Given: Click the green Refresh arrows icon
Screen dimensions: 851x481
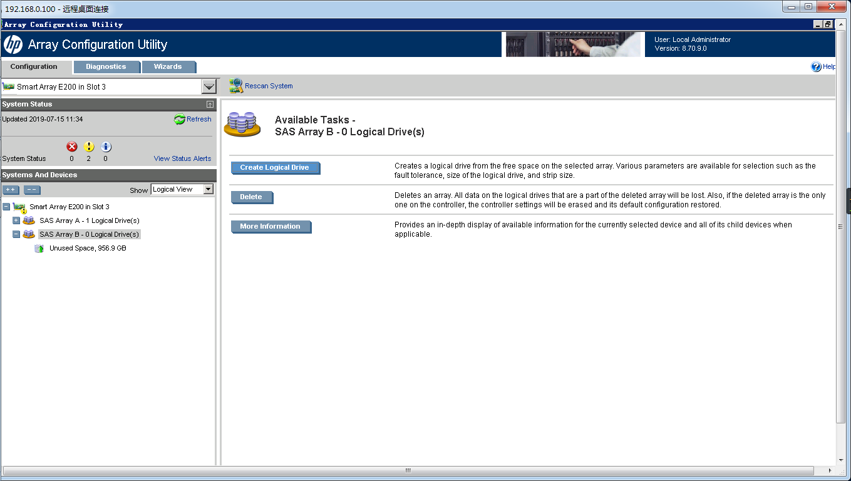Looking at the screenshot, I should [x=180, y=119].
